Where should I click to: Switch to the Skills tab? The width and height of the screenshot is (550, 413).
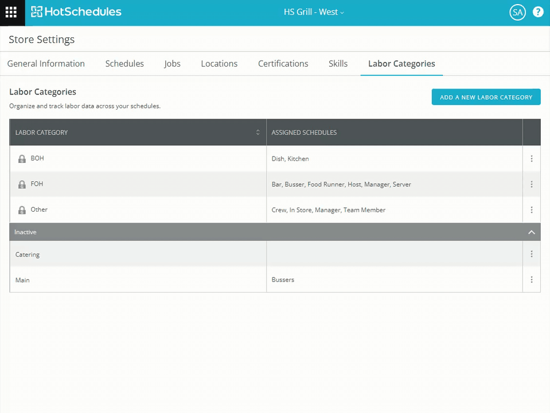point(338,64)
